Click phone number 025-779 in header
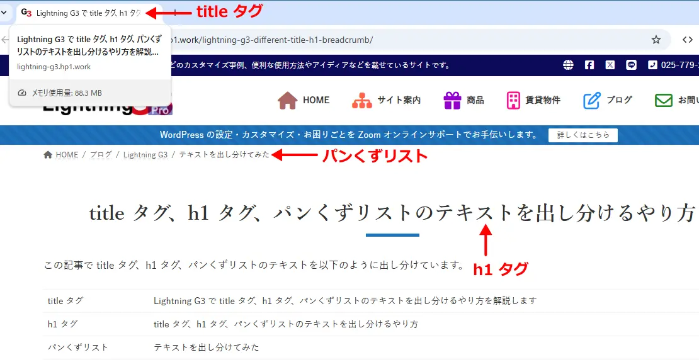Image resolution: width=699 pixels, height=362 pixels. [x=679, y=65]
